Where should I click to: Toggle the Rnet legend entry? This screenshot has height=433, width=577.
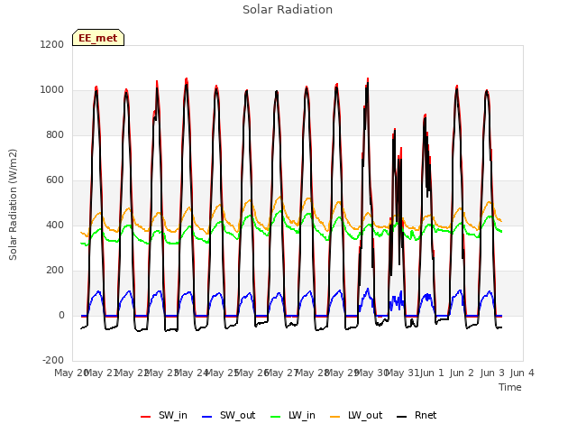417,415
